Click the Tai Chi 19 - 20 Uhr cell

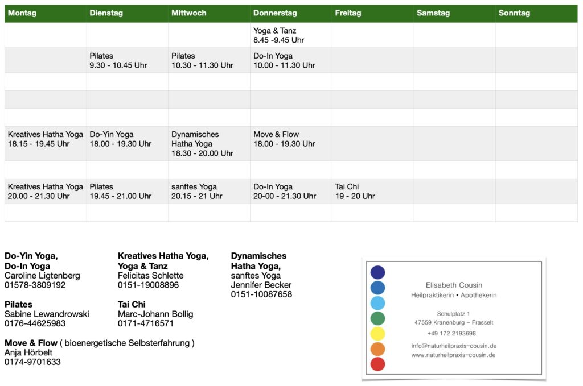pyautogui.click(x=355, y=191)
